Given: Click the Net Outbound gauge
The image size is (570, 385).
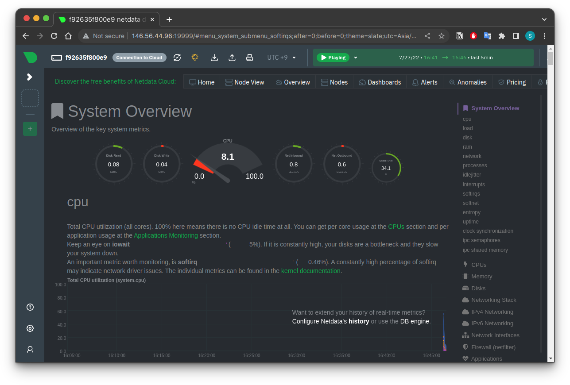Looking at the screenshot, I should coord(342,164).
